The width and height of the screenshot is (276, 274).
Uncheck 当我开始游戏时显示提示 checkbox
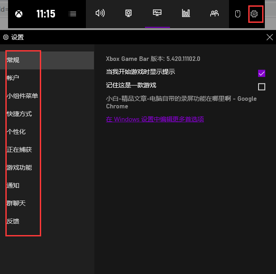(x=262, y=73)
